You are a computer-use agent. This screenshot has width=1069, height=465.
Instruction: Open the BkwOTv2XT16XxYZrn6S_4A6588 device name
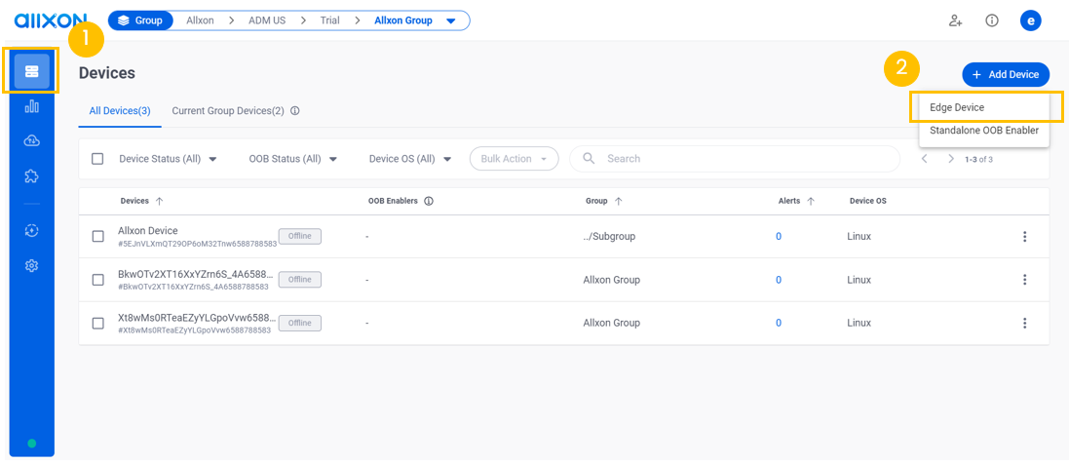(x=196, y=274)
